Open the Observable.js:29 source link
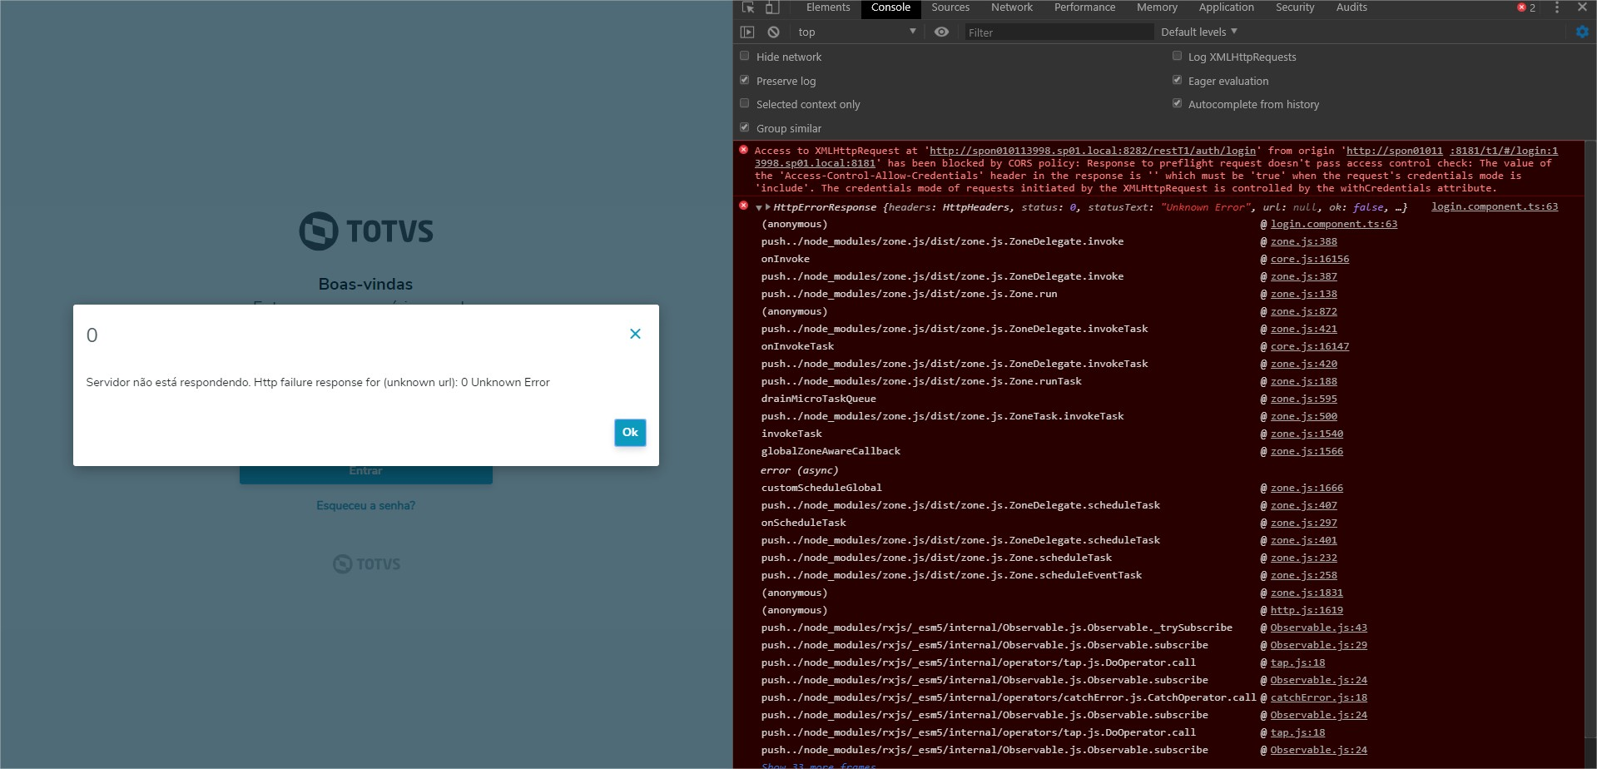Screen dimensions: 1597x769 click(1319, 645)
